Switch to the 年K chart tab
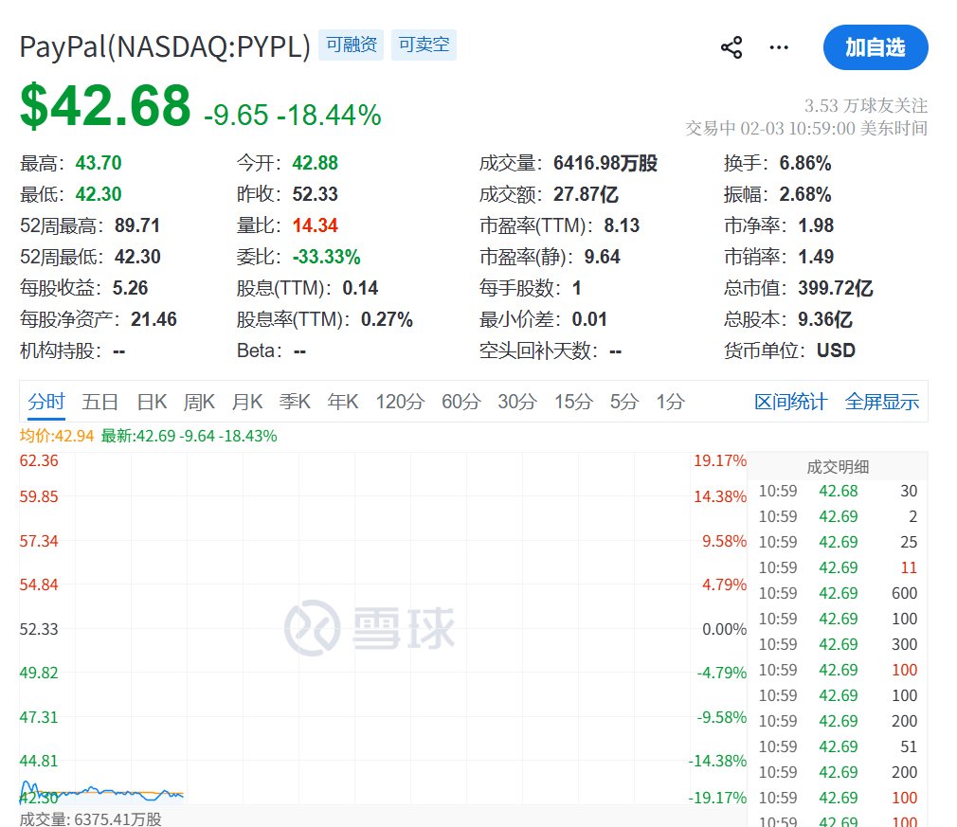This screenshot has height=827, width=957. [343, 402]
